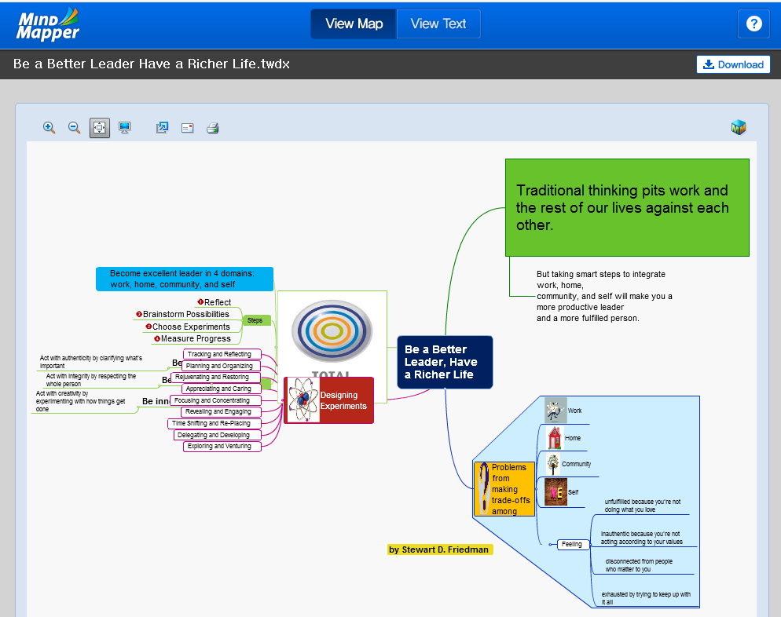The image size is (781, 617).
Task: Click the zoom out magnifier icon
Action: pos(74,127)
